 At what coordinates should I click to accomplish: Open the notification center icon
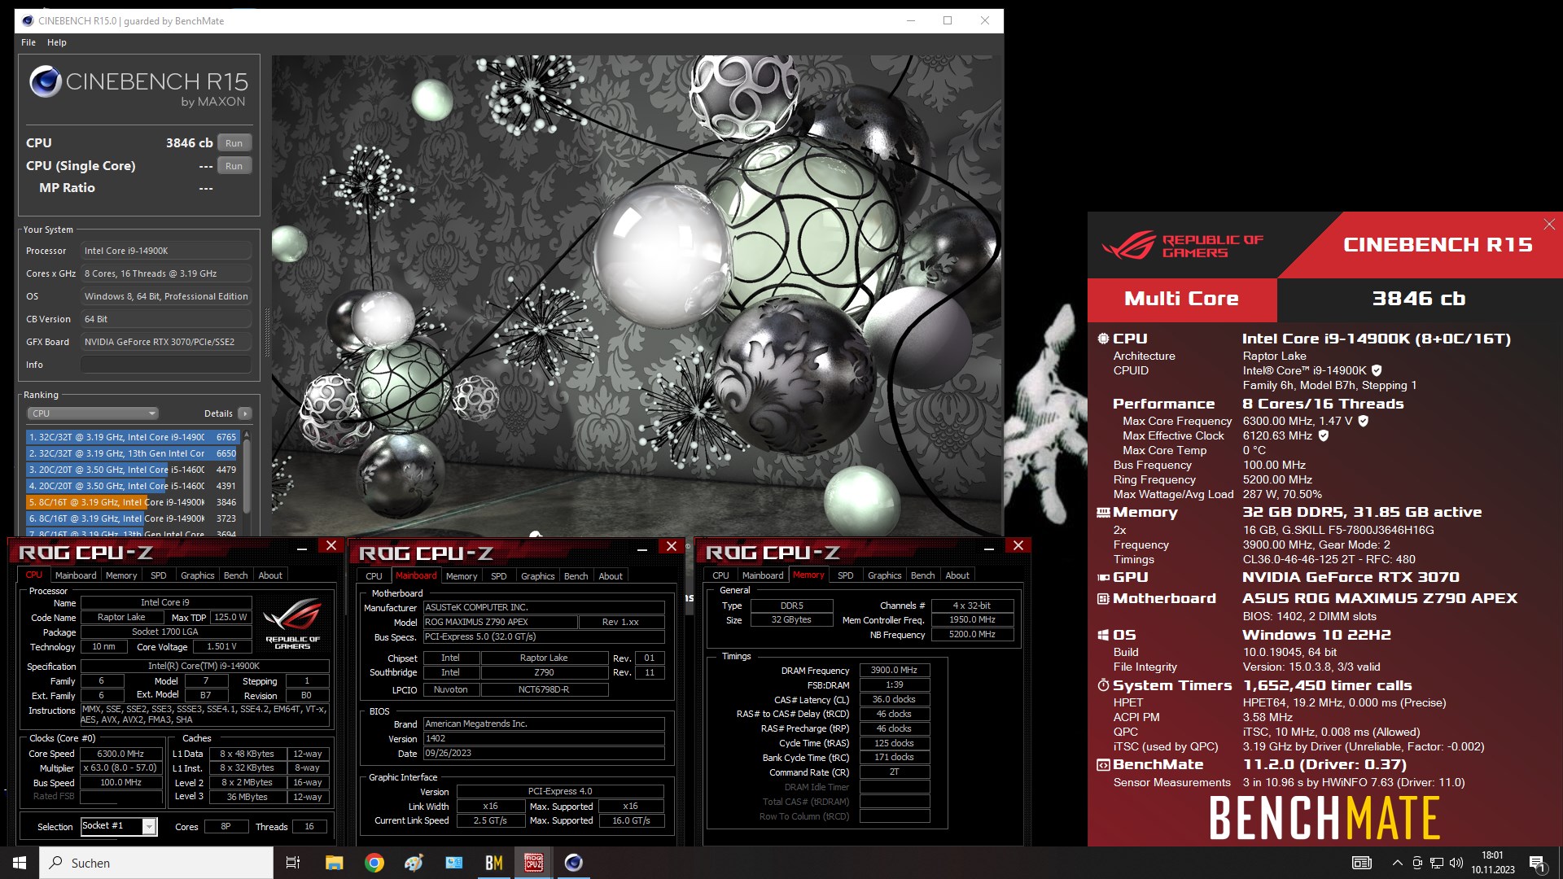(1537, 863)
